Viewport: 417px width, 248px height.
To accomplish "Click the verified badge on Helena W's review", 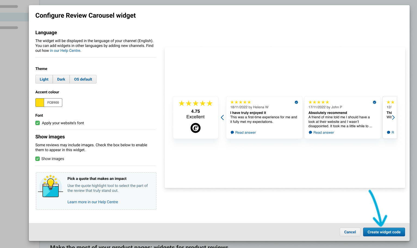I will 296,102.
